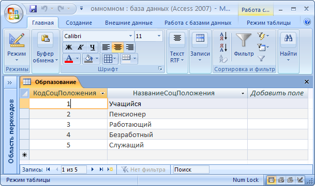
Task: Toggle italic formatting К
Action: 80,47
